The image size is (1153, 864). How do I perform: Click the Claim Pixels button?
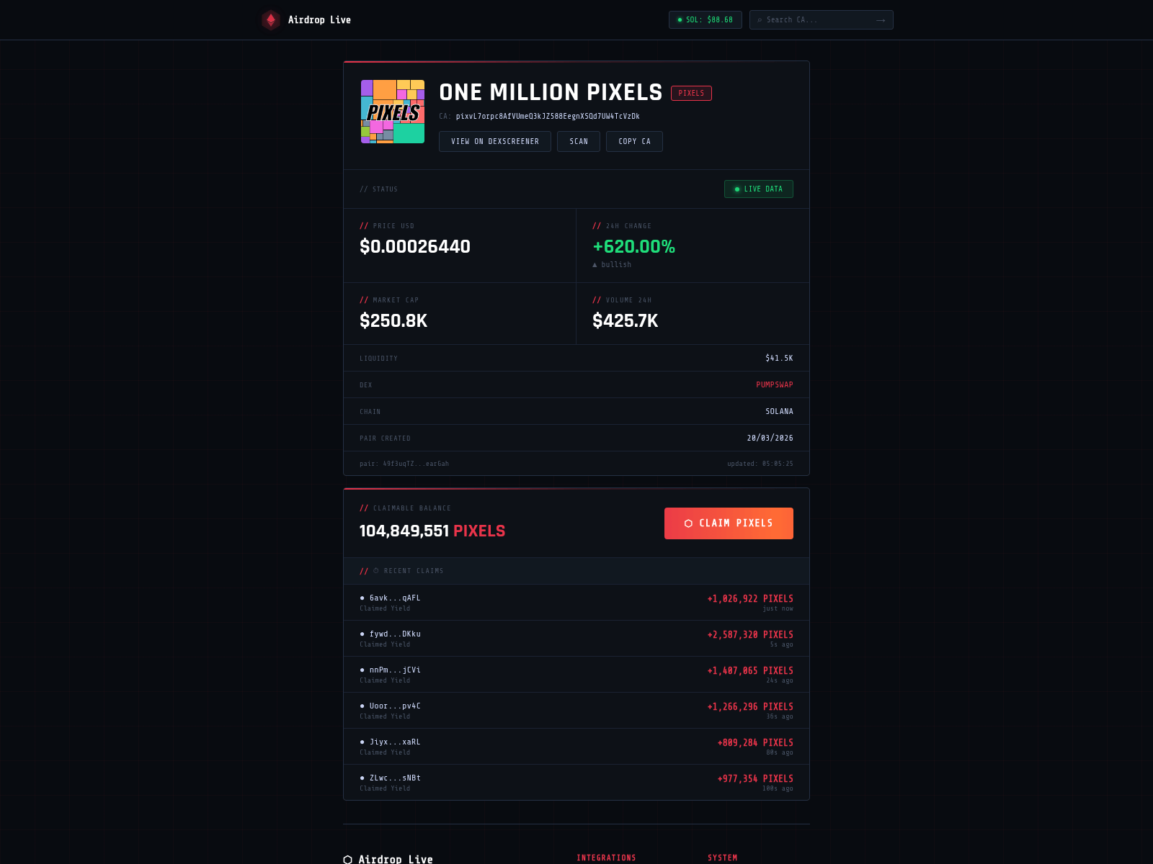[x=729, y=523]
